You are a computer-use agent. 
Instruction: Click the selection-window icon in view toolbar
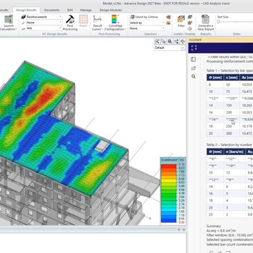coord(163,41)
